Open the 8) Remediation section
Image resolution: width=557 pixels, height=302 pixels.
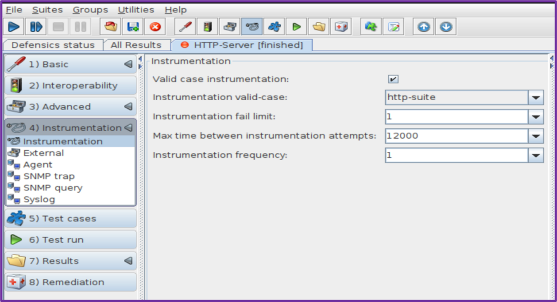[71, 282]
